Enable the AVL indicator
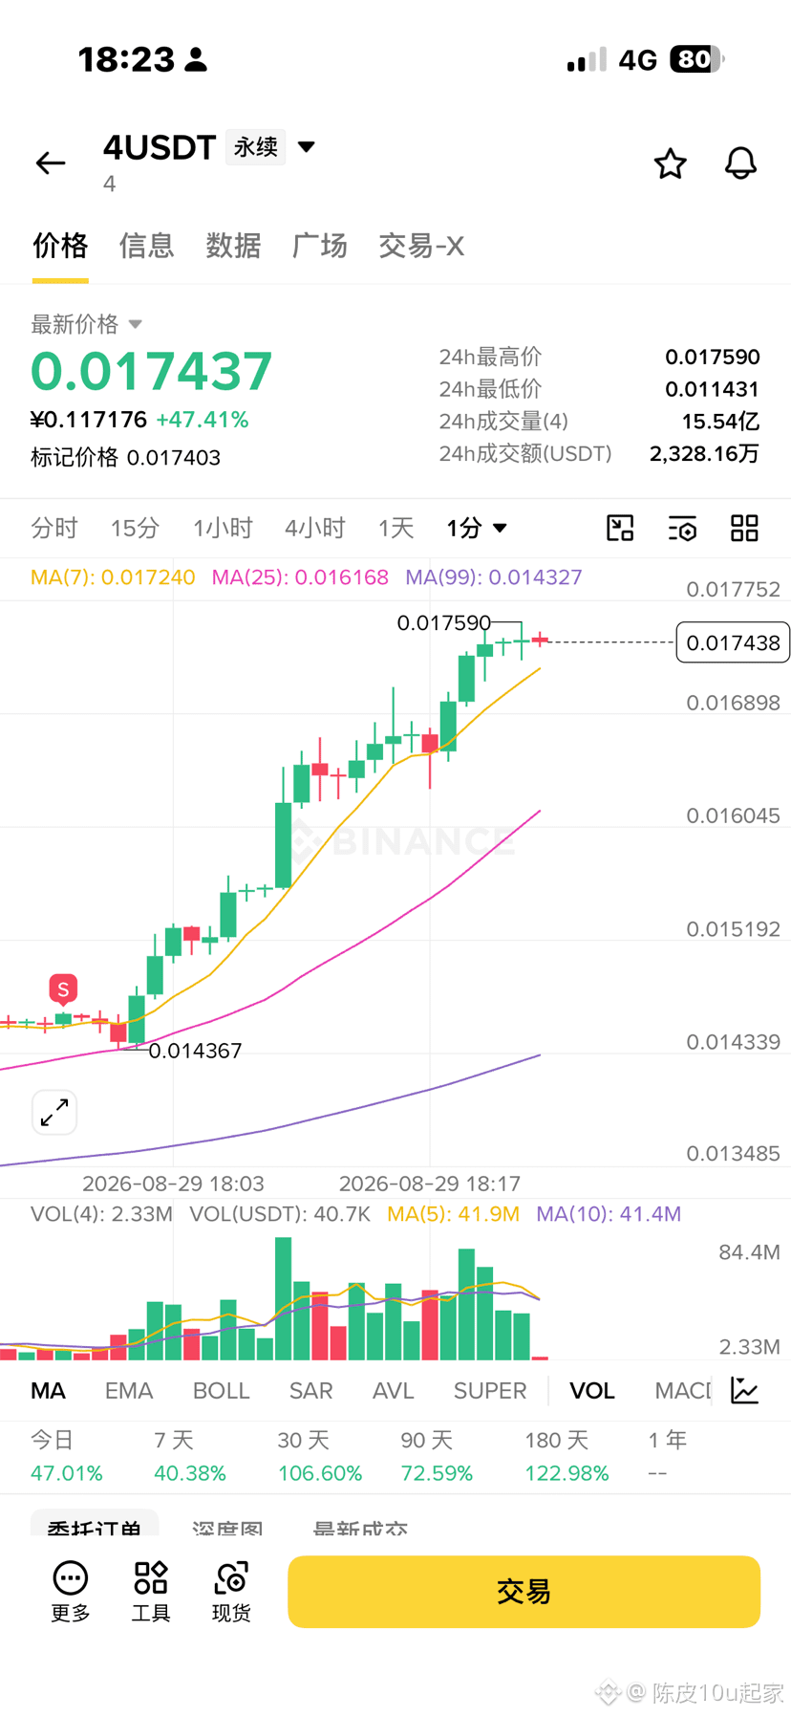Image resolution: width=791 pixels, height=1717 pixels. (393, 1391)
